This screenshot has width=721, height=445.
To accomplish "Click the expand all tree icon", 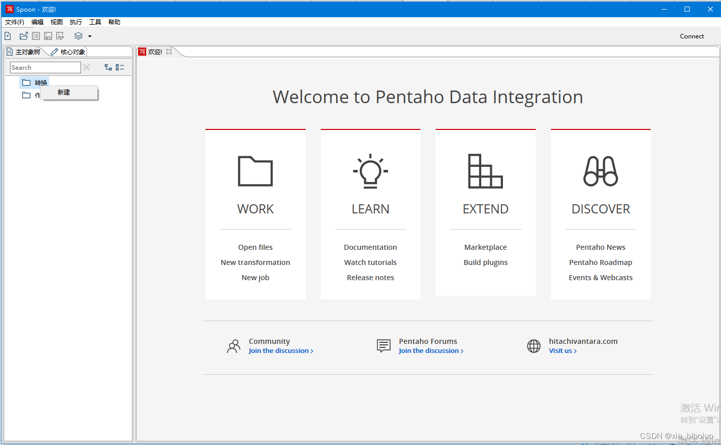I will (108, 67).
